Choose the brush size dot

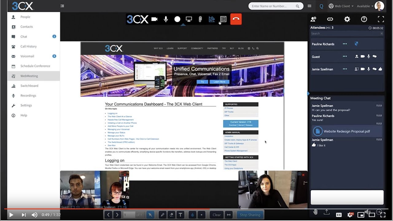coord(201,215)
